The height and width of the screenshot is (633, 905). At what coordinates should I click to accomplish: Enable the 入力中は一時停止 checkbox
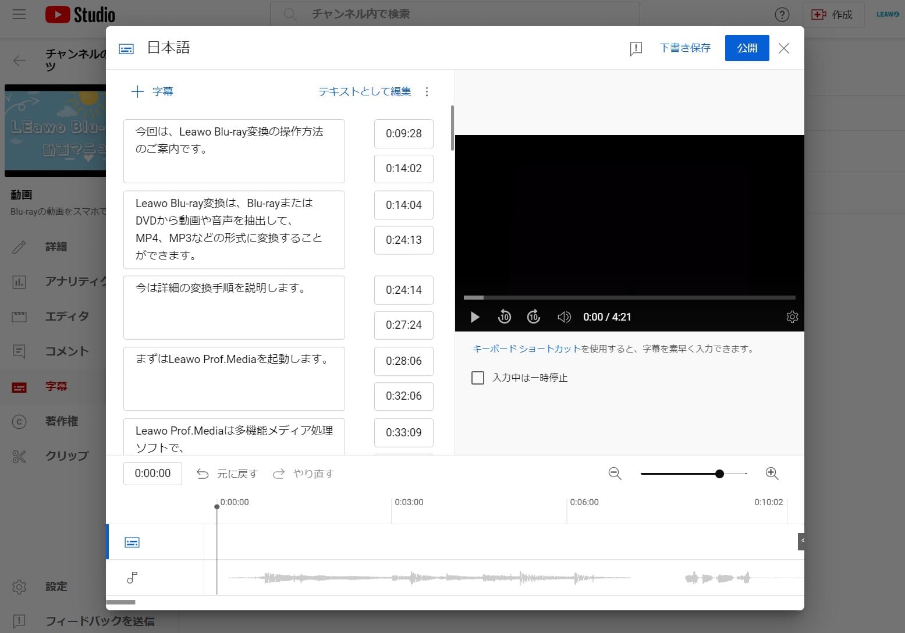[x=478, y=378]
